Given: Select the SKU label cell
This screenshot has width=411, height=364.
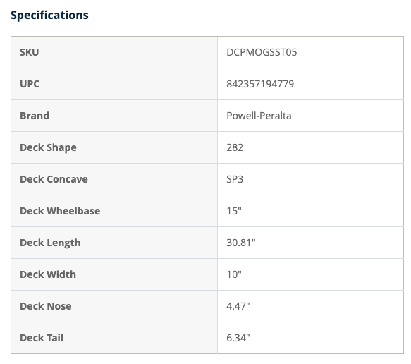Looking at the screenshot, I should click(114, 52).
